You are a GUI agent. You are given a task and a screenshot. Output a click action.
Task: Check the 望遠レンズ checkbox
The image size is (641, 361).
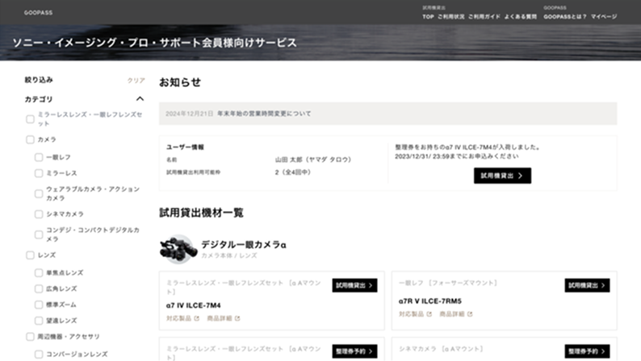coord(39,321)
